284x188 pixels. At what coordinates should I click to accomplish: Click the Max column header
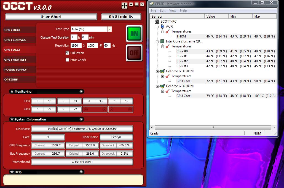[x=264, y=16]
